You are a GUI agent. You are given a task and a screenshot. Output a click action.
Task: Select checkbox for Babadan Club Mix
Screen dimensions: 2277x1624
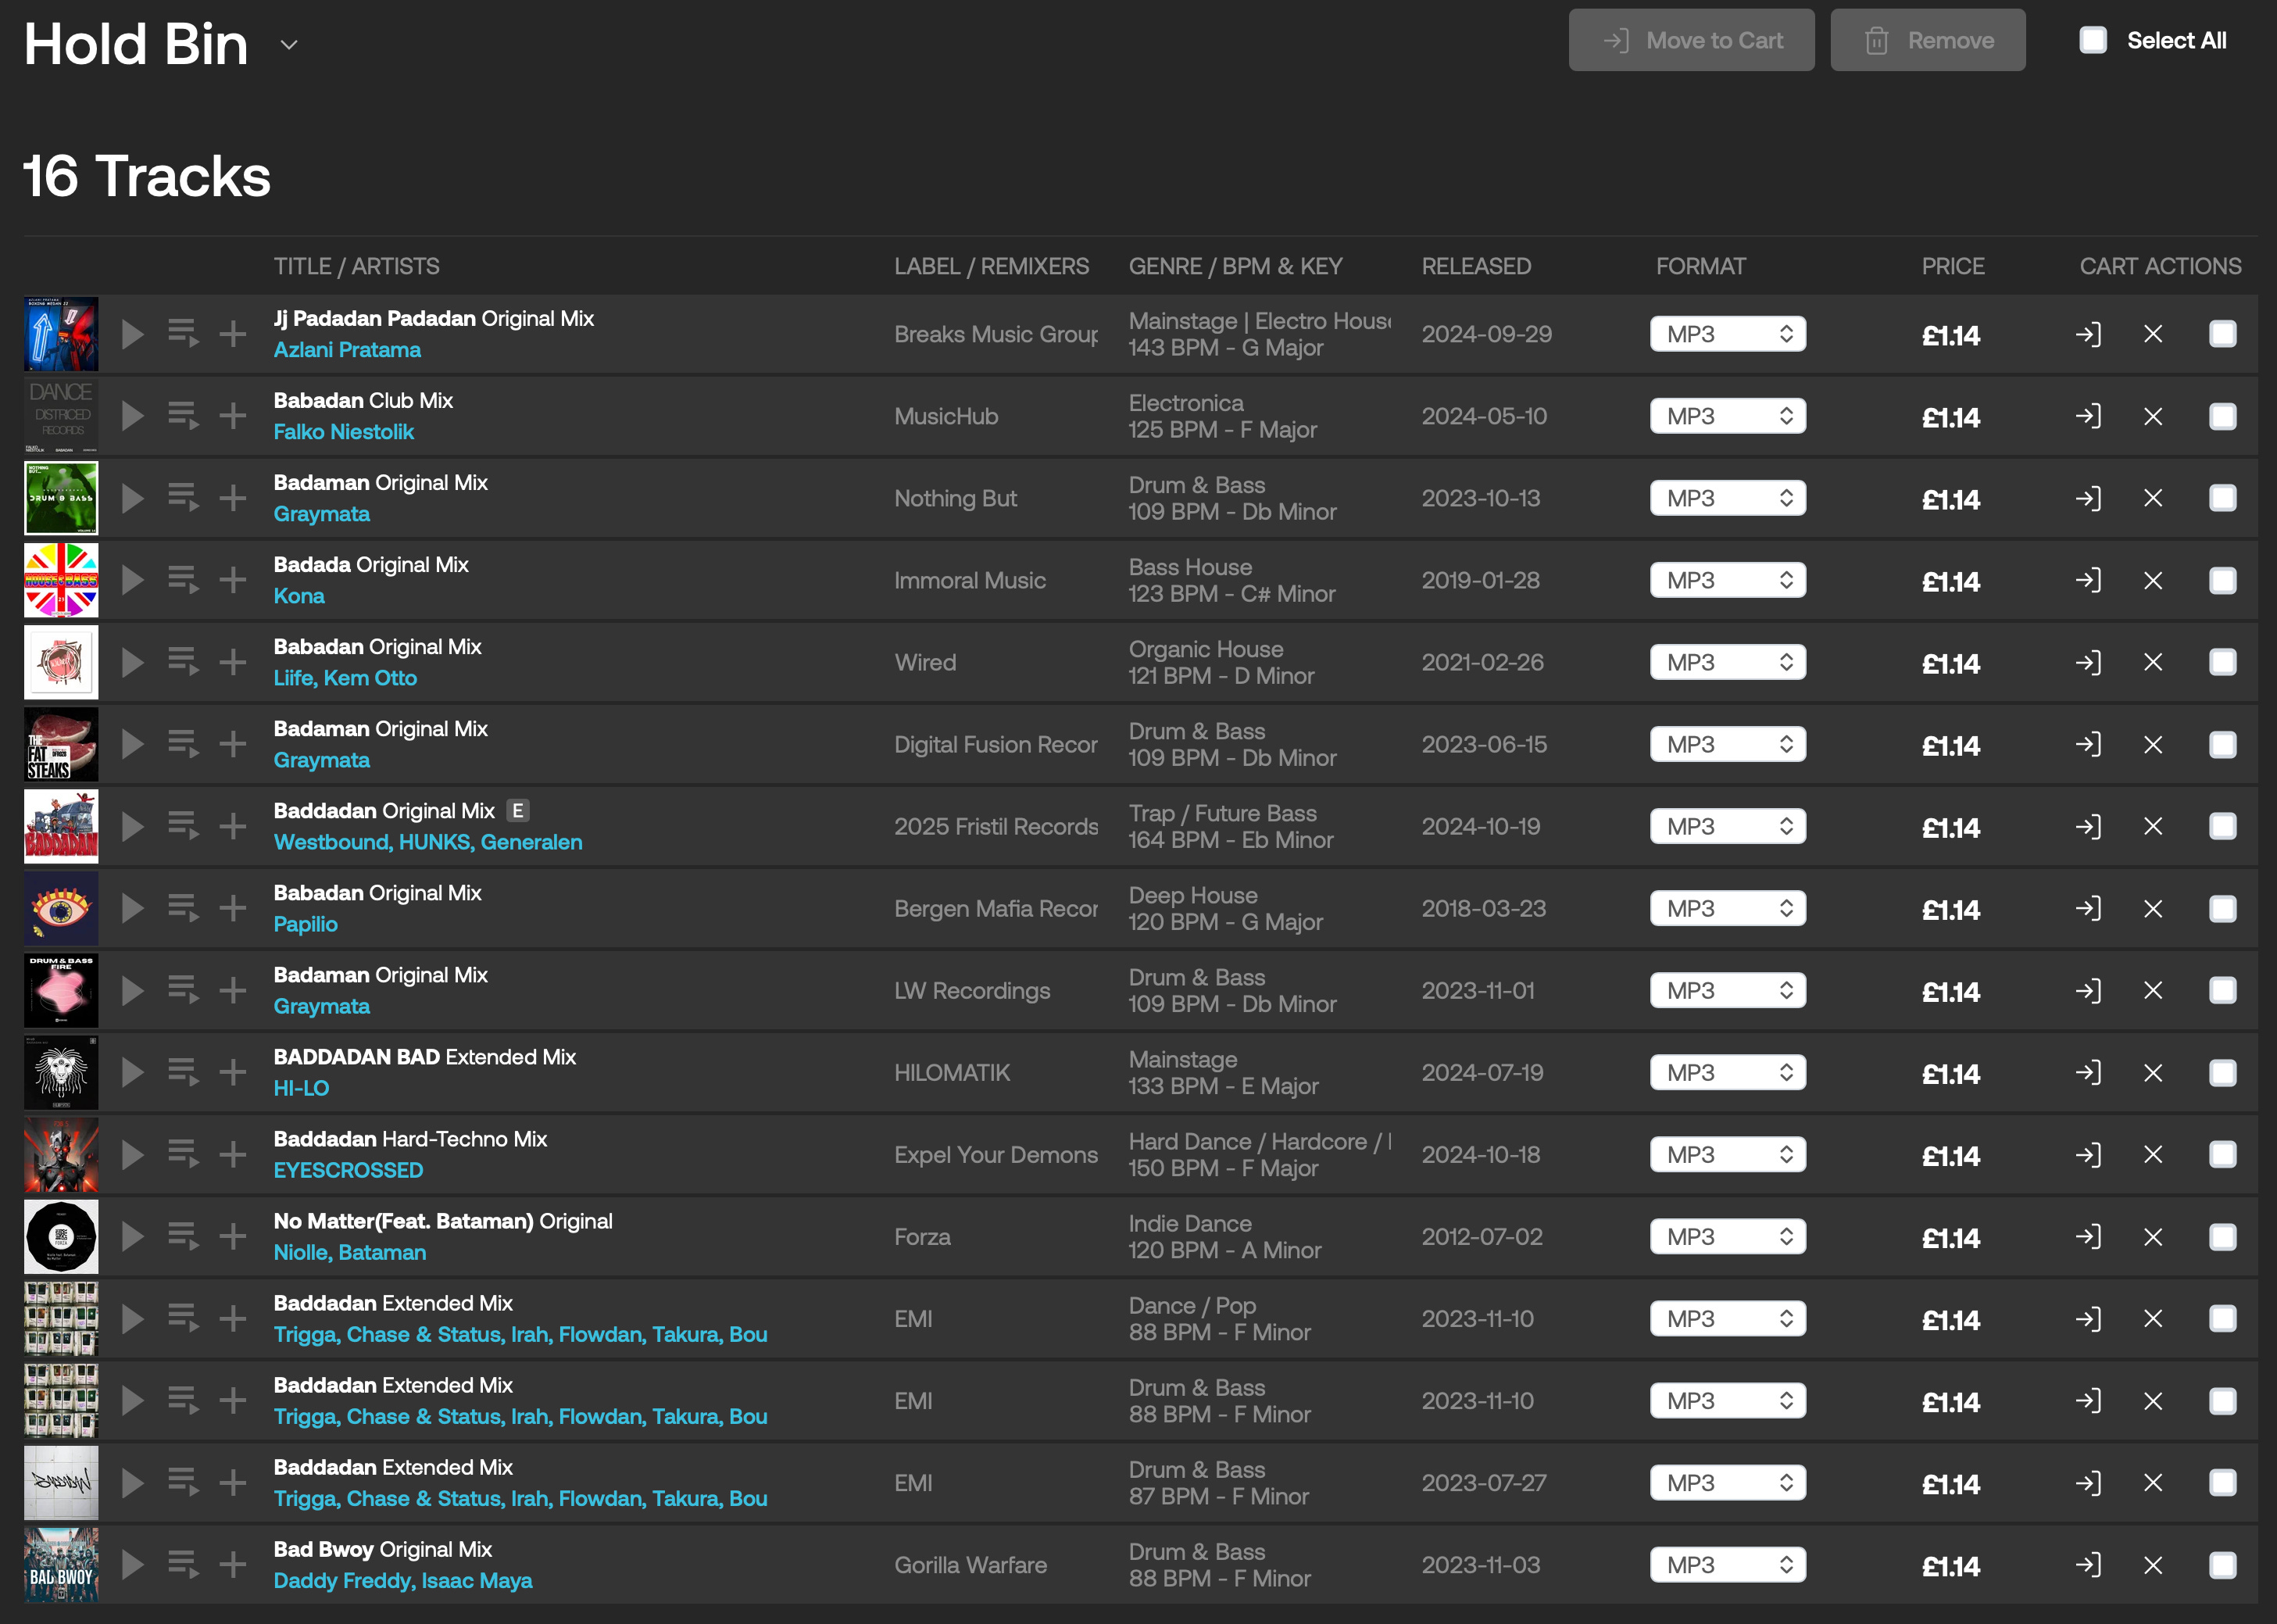click(x=2222, y=416)
